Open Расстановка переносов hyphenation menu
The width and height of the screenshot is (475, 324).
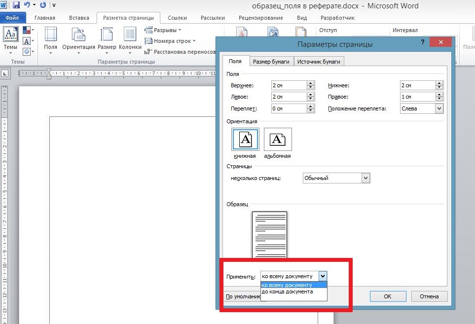[x=180, y=52]
